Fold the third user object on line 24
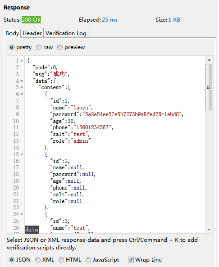The width and height of the screenshot is (219, 267). (22, 215)
